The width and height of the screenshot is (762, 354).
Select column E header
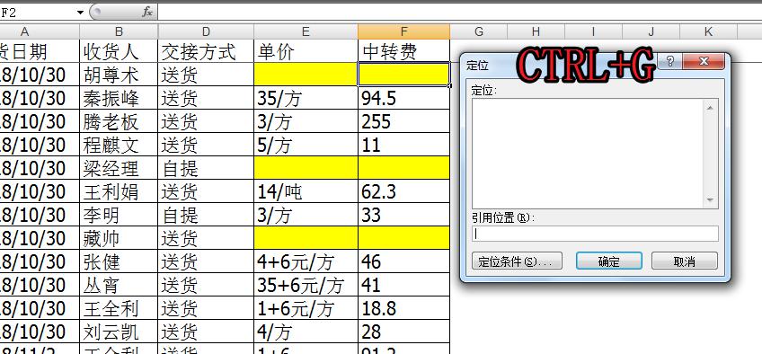tap(306, 32)
